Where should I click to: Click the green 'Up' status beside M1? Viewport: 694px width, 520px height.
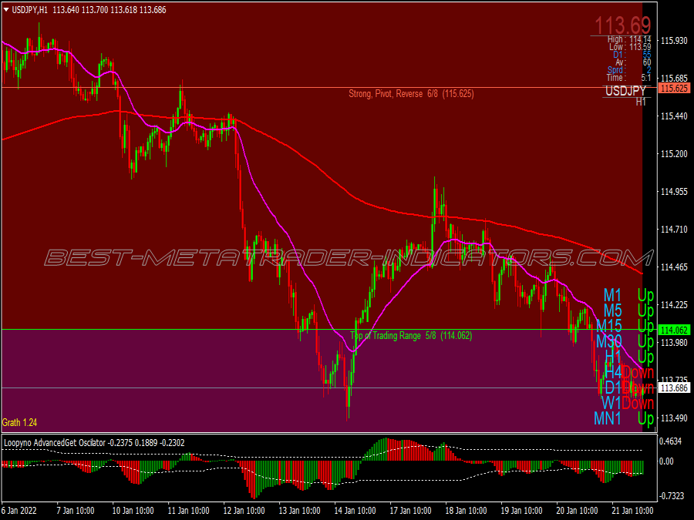click(x=645, y=295)
